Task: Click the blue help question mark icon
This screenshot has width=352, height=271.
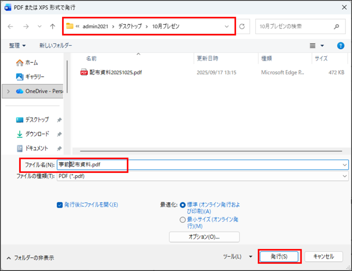Action: click(340, 45)
